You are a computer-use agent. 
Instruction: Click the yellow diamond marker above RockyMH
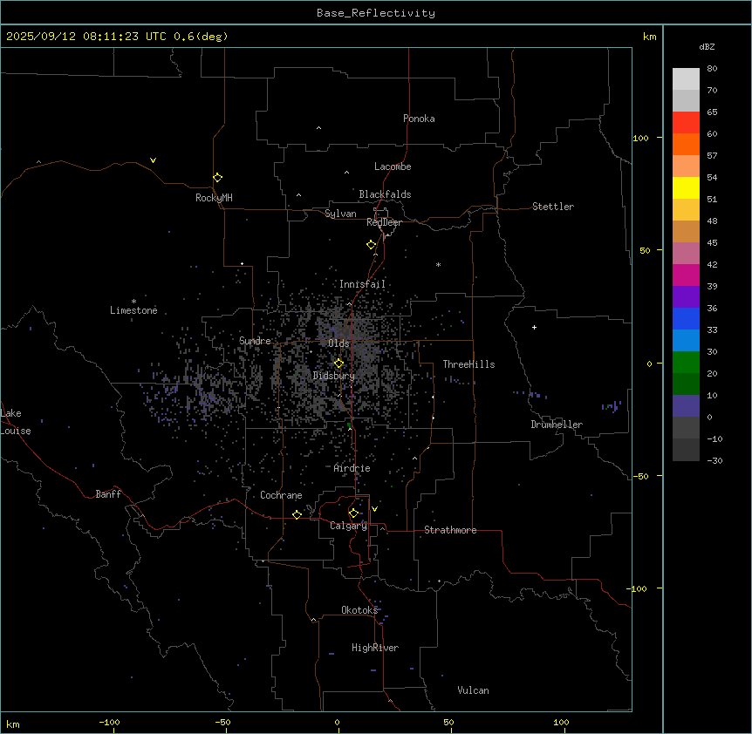click(x=217, y=178)
